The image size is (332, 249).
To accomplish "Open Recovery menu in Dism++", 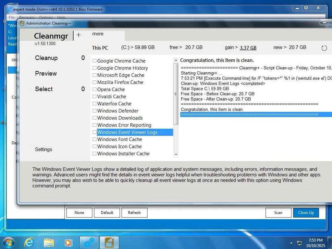I will pos(27,18).
